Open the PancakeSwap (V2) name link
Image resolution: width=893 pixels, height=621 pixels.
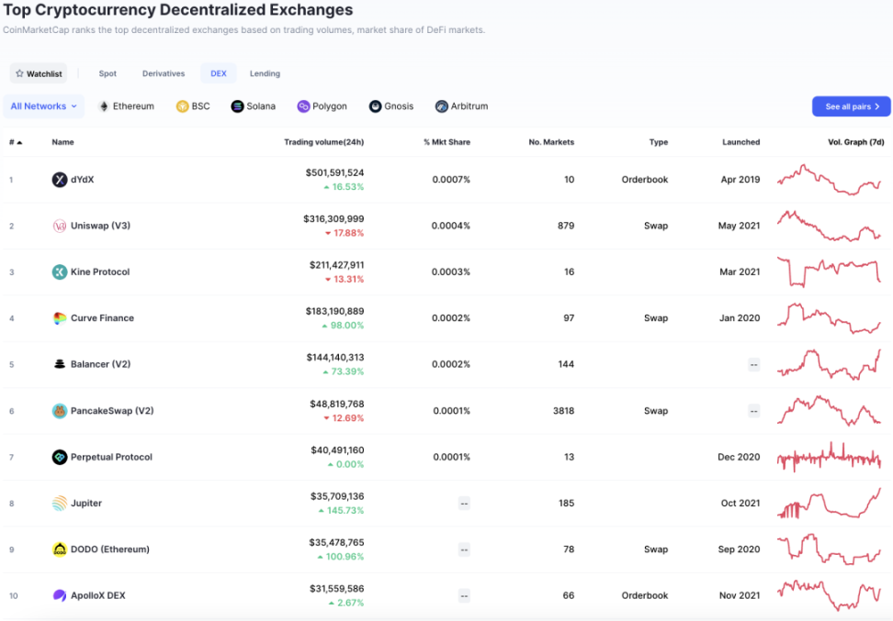(112, 411)
